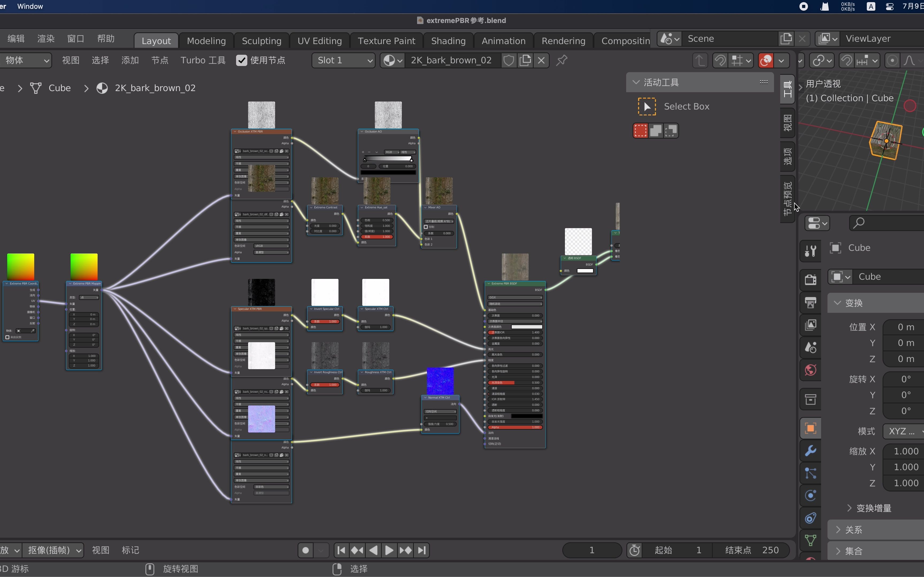Open the World properties globe tab
Image resolution: width=924 pixels, height=577 pixels.
[810, 370]
